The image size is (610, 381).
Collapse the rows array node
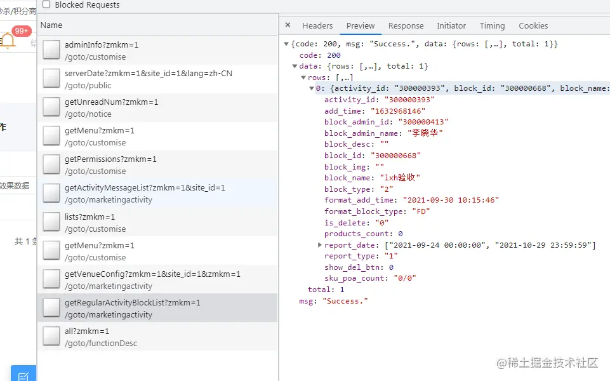tap(303, 77)
